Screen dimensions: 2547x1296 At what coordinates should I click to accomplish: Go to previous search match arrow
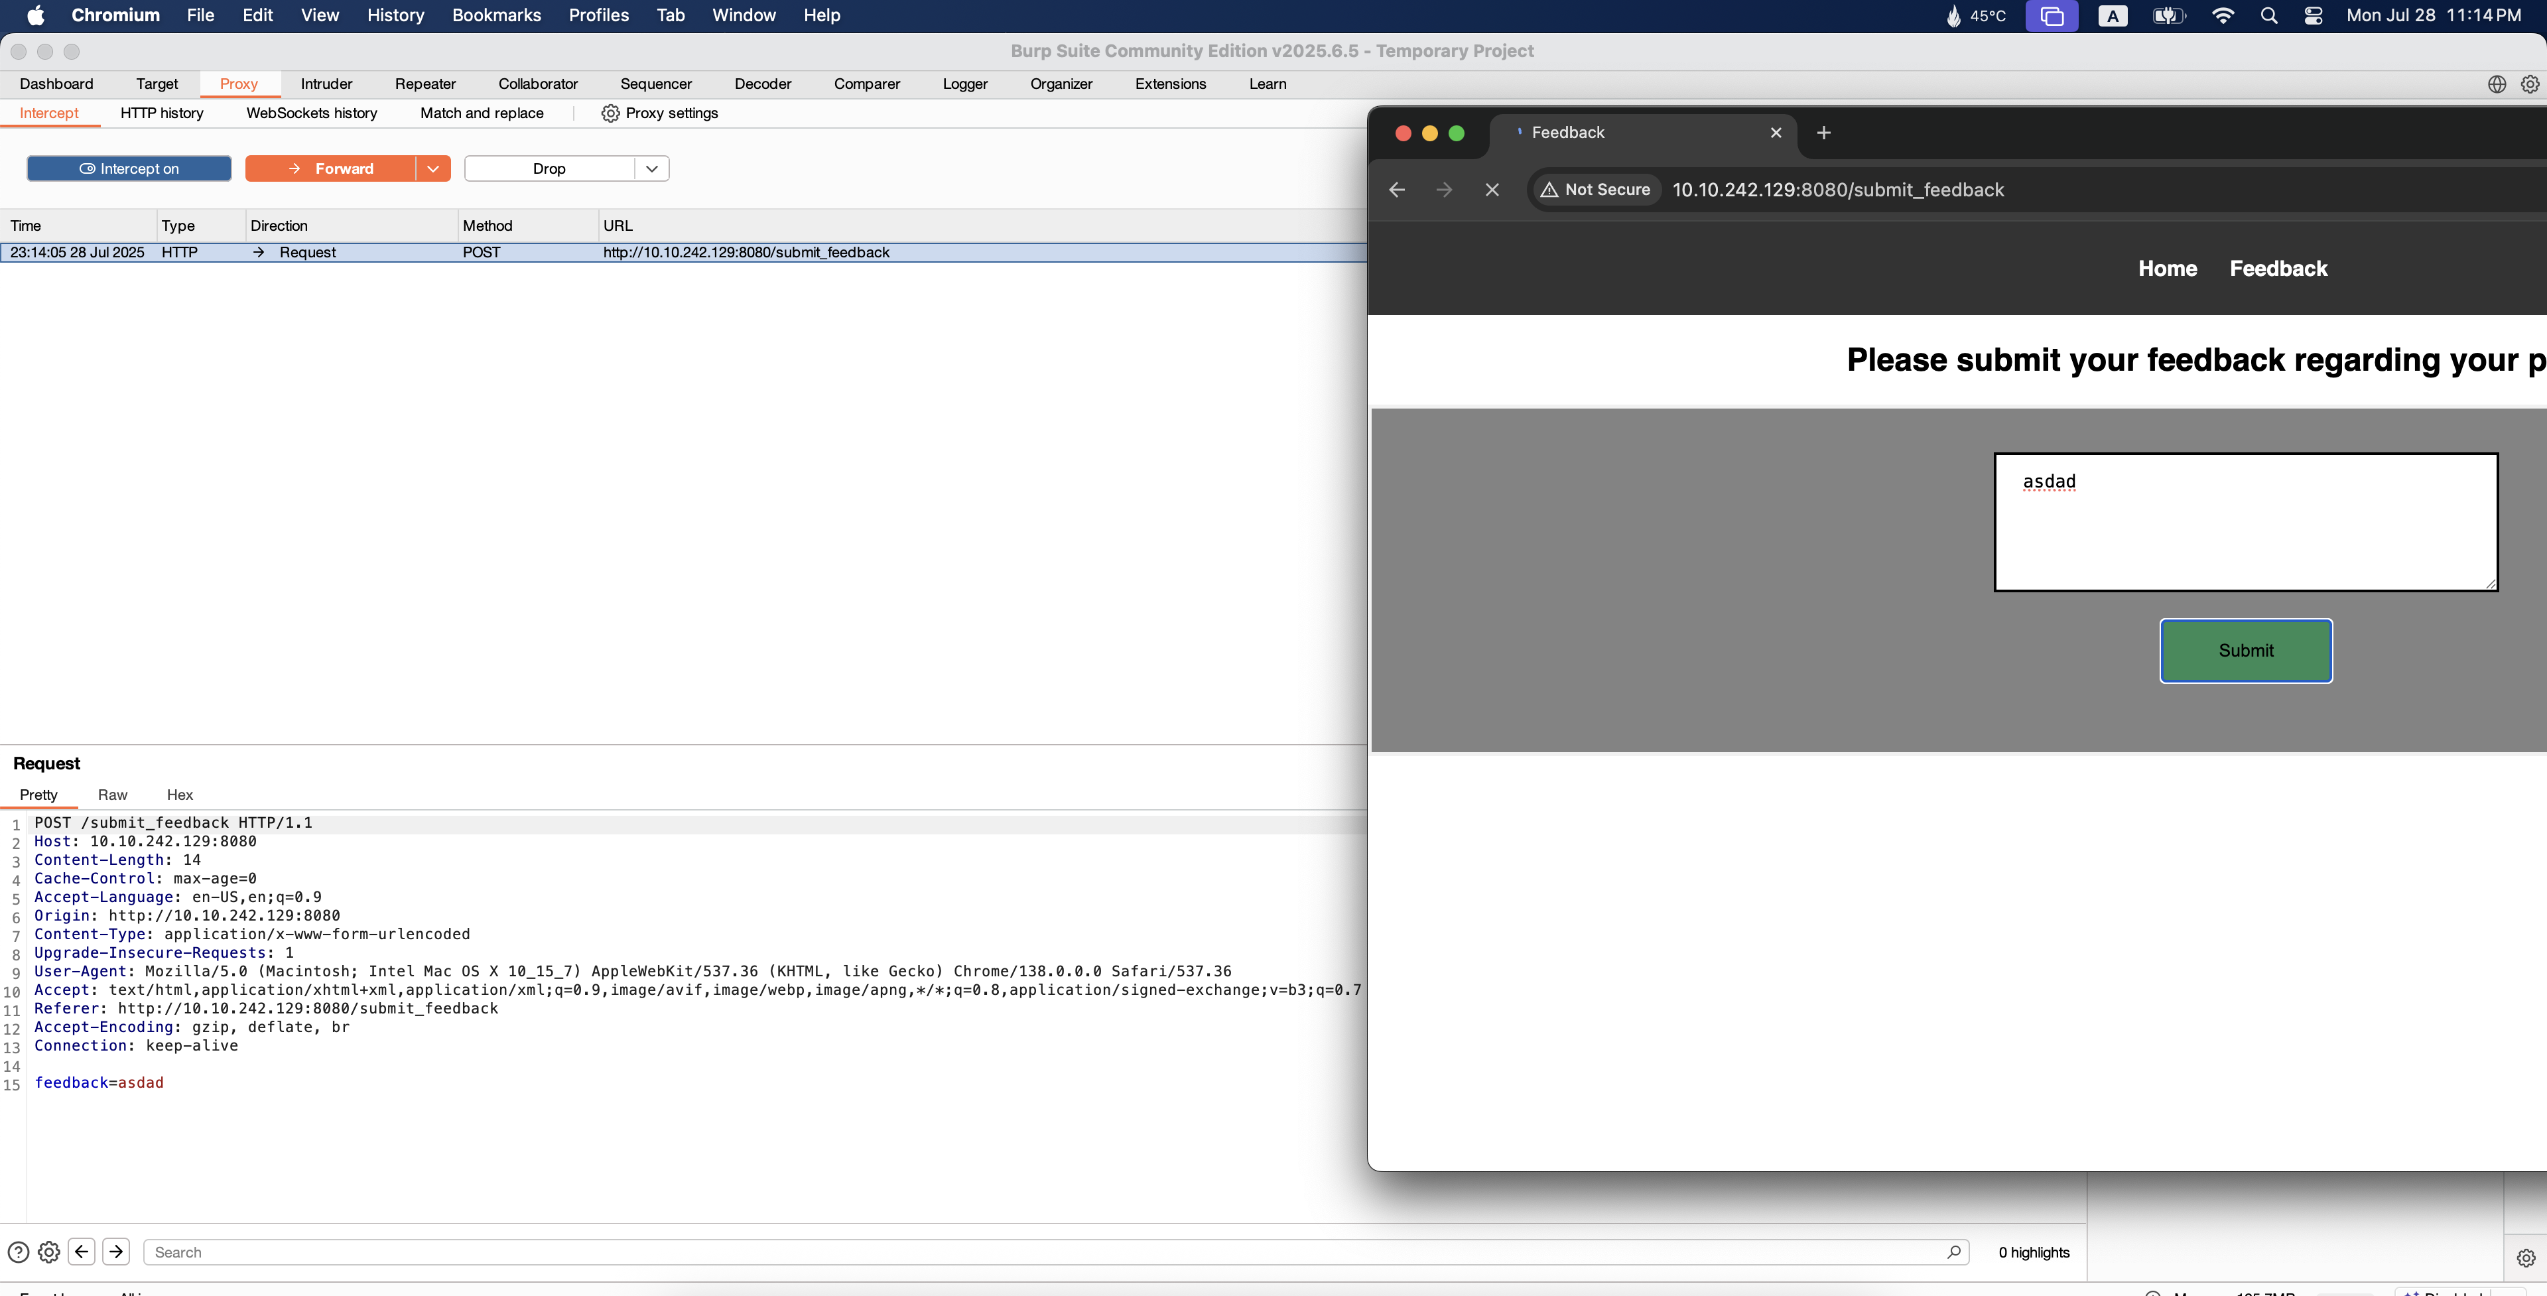(82, 1252)
